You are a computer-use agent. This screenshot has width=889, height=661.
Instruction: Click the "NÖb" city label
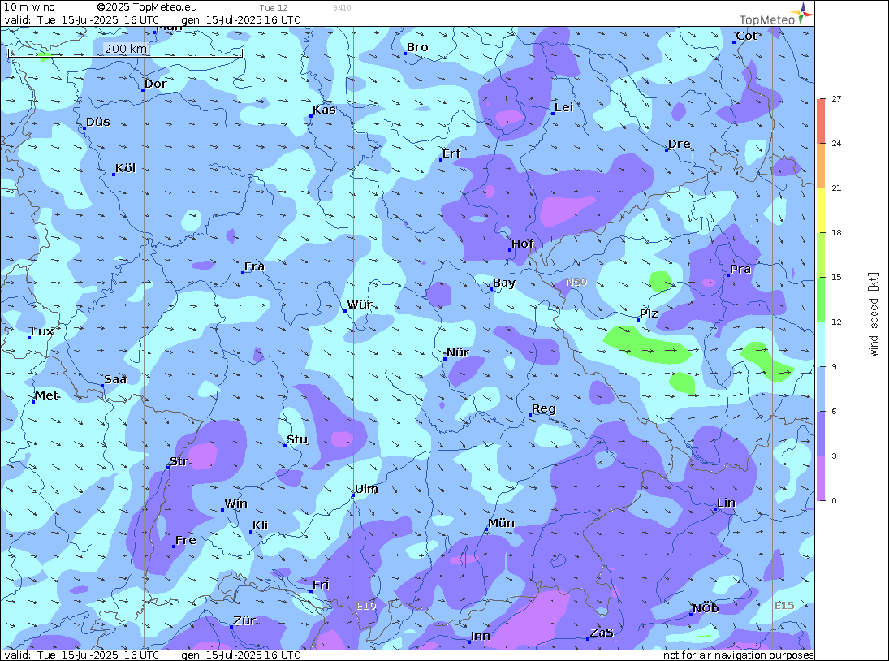click(x=706, y=608)
